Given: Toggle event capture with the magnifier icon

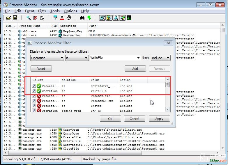Looking at the screenshot, I should (28, 18).
